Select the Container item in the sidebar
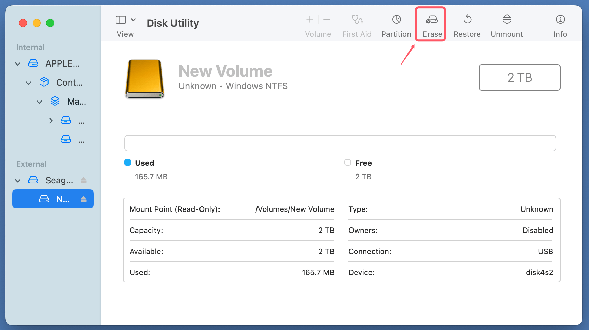Viewport: 589px width, 330px height. point(69,82)
